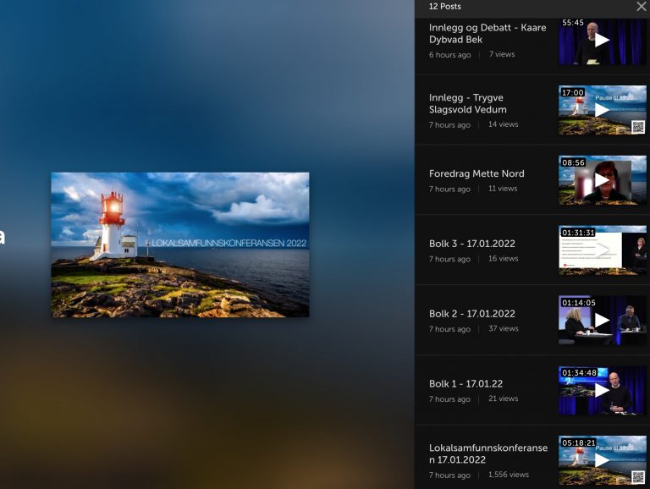This screenshot has height=489, width=650.
Task: Play the Bolk 1 - 17.01.22 video
Action: (x=602, y=390)
